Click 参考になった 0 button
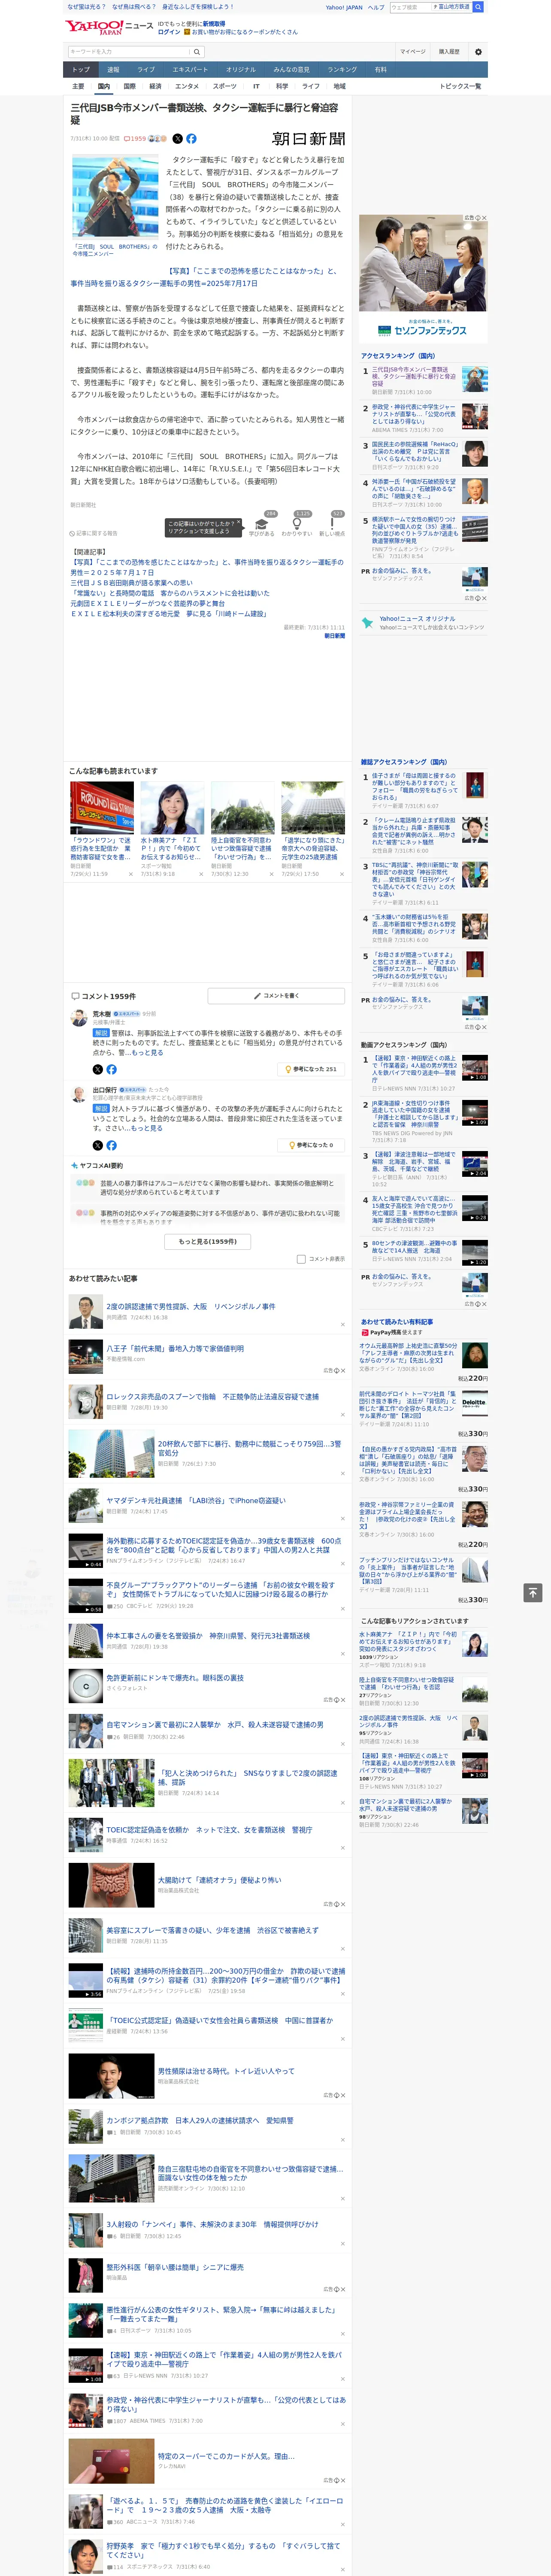This screenshot has width=551, height=2576. click(312, 1145)
